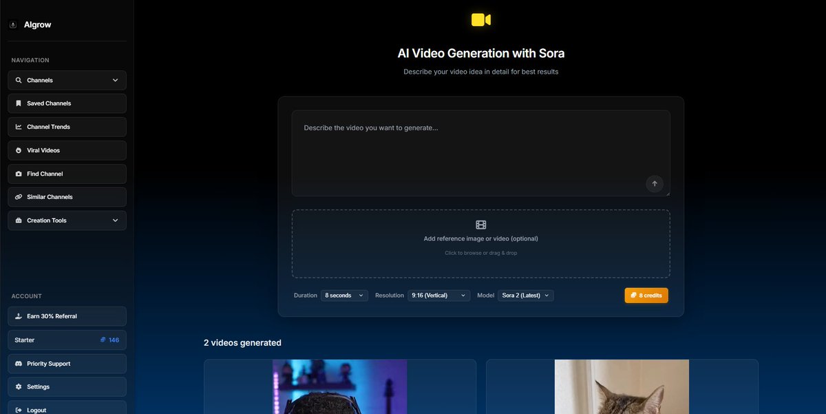Image resolution: width=826 pixels, height=414 pixels.
Task: Open the Settings menu item
Action: click(x=67, y=387)
